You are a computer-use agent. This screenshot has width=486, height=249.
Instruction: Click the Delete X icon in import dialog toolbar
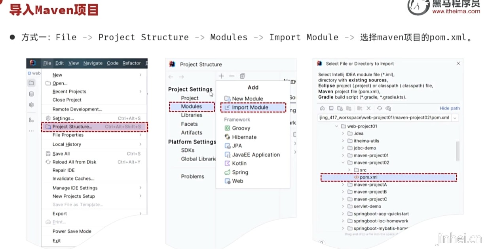click(x=368, y=108)
